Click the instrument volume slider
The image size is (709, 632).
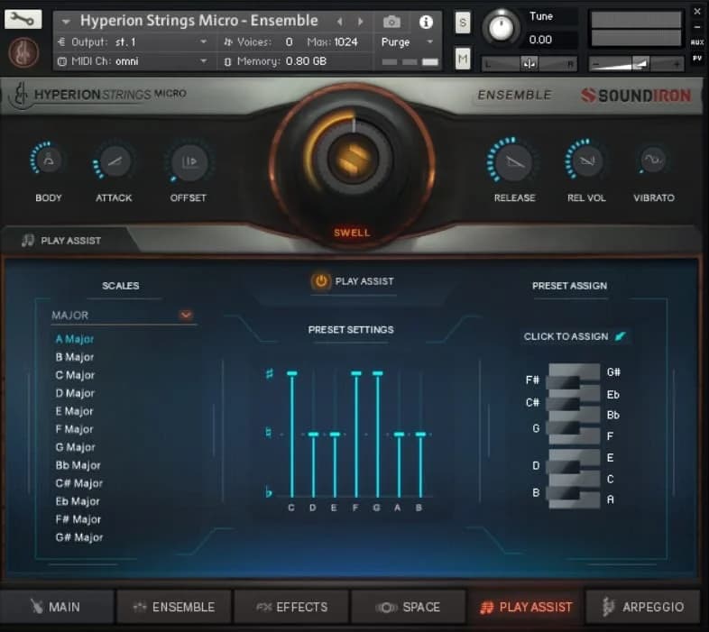click(636, 64)
